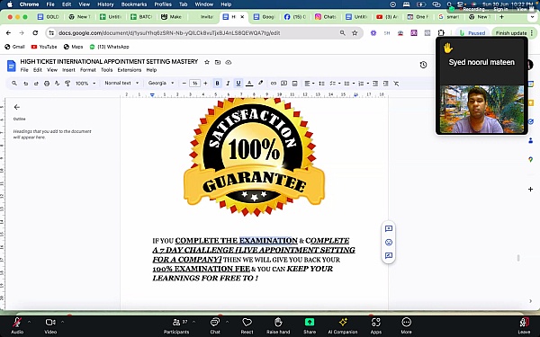Image resolution: width=540 pixels, height=337 pixels.
Task: Bookmark page with star in address bar
Action: click(355, 33)
